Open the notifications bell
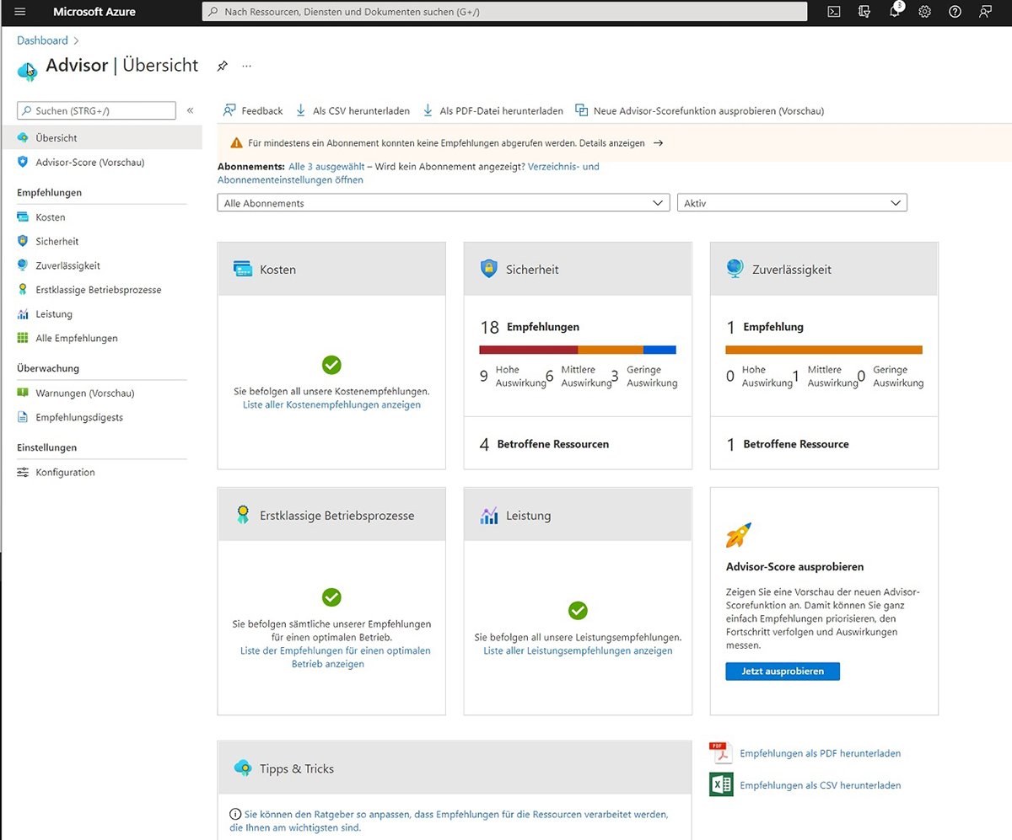1012x840 pixels. pyautogui.click(x=895, y=12)
